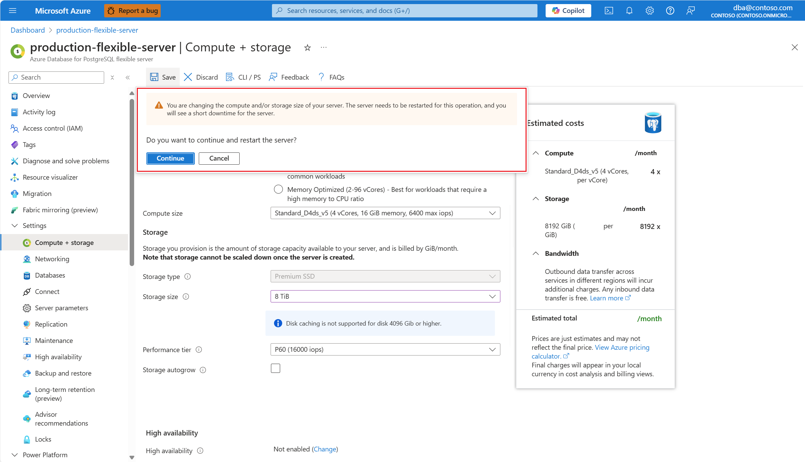
Task: Click the Storage type info icon
Action: [188, 277]
